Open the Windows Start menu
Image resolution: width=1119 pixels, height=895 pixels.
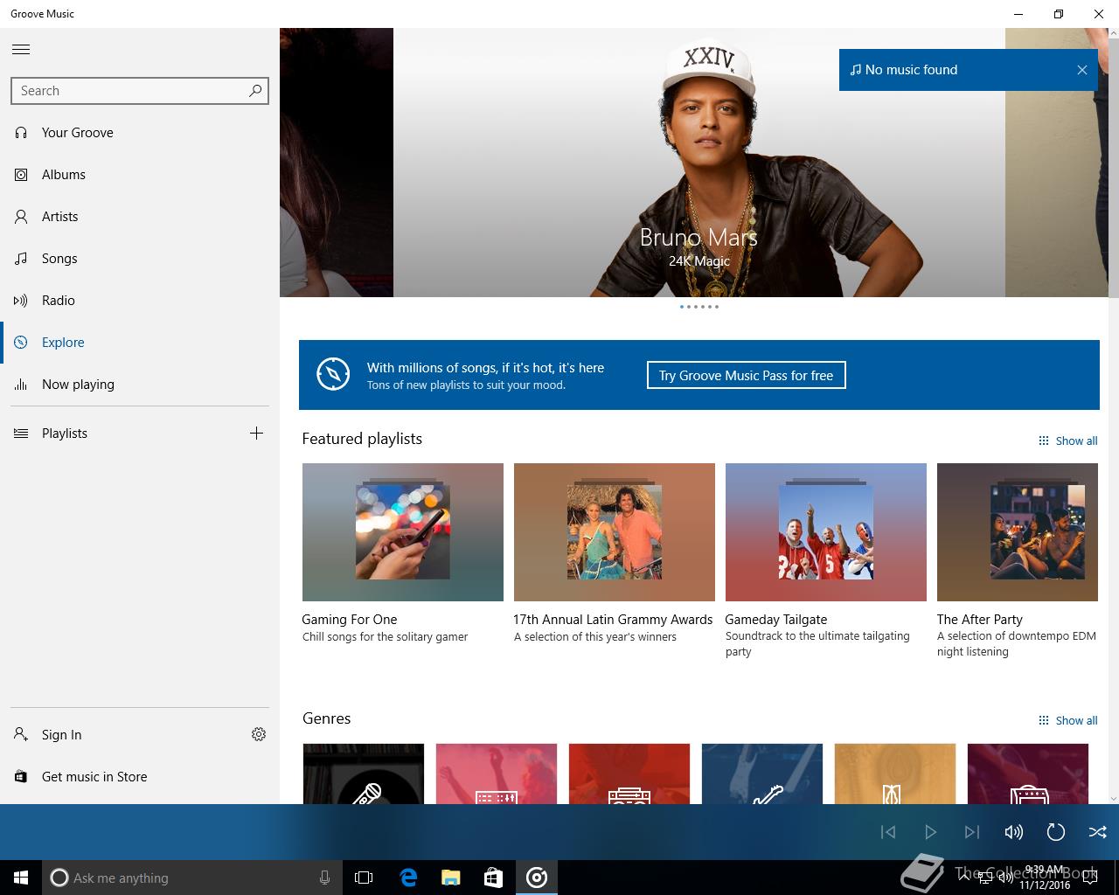tap(21, 878)
